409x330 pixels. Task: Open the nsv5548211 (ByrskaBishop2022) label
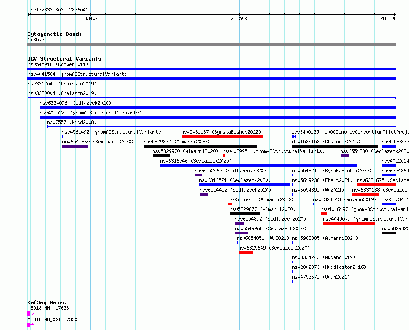point(332,171)
